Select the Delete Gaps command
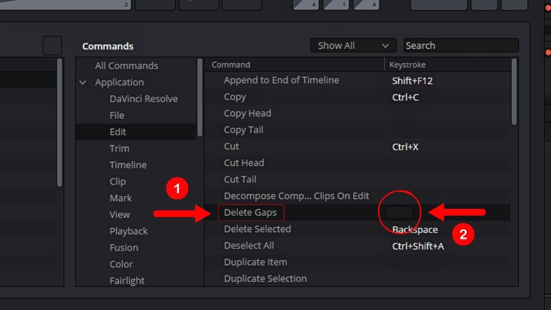Screen dimensions: 551x310 tap(251, 212)
